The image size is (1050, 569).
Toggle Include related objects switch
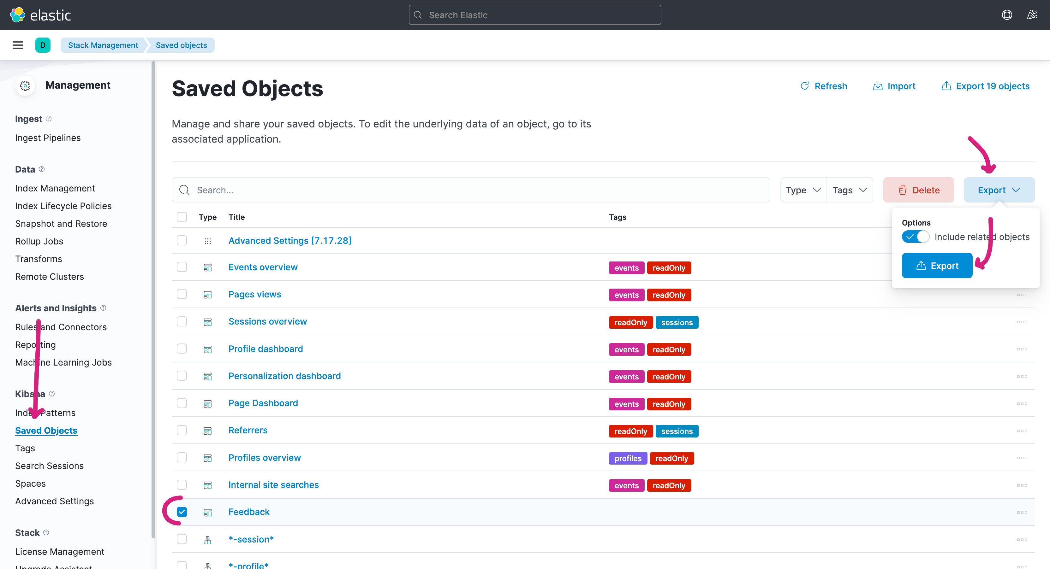916,237
